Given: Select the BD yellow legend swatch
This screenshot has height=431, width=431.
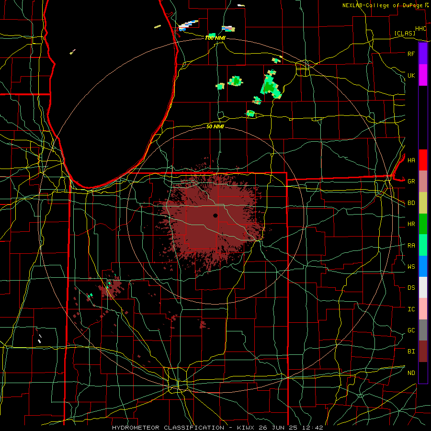Looking at the screenshot, I should [423, 203].
